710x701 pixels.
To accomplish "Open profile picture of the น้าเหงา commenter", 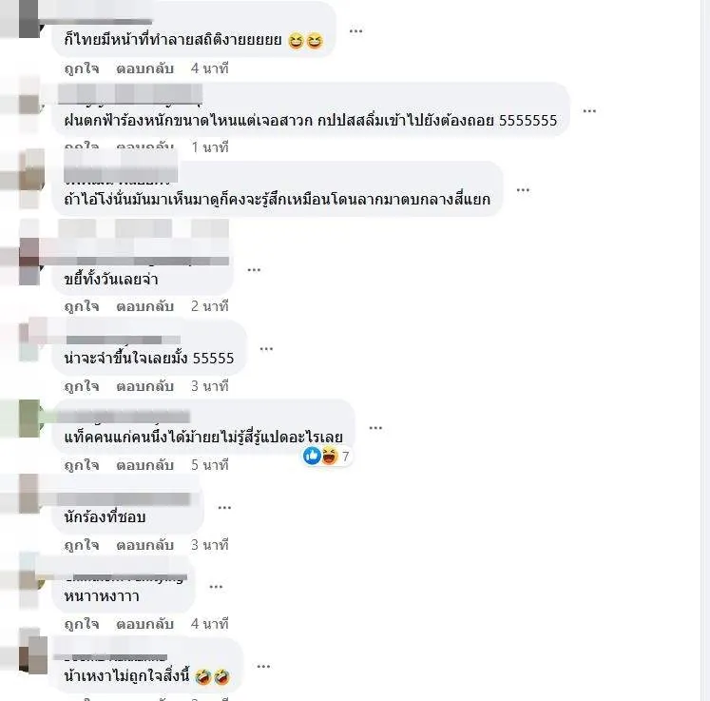I will point(33,653).
